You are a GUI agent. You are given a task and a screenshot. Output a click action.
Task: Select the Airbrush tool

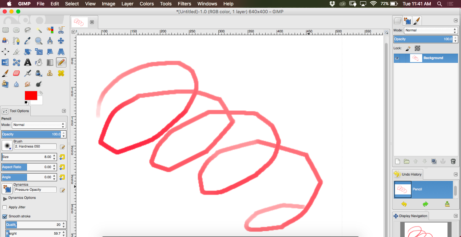[28, 73]
